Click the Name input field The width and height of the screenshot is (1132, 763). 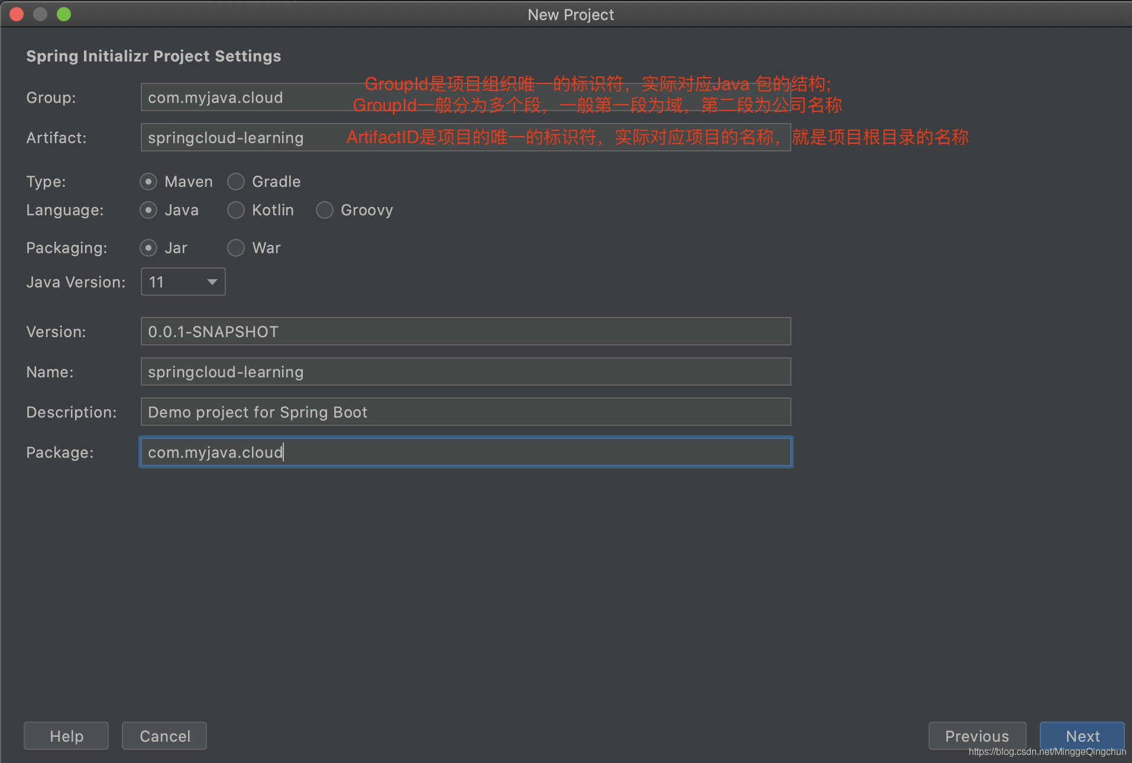466,371
